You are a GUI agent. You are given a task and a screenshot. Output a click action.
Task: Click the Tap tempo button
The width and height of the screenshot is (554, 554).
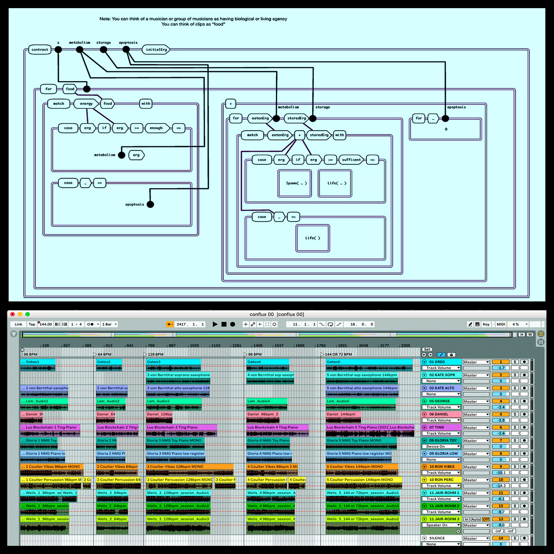click(32, 324)
